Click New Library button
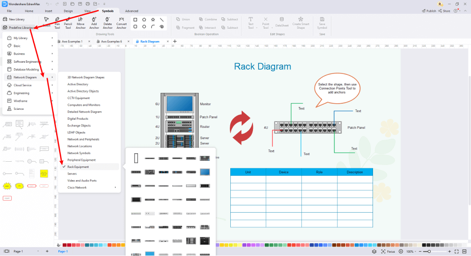Screen dimensions: 471x256 pos(14,19)
